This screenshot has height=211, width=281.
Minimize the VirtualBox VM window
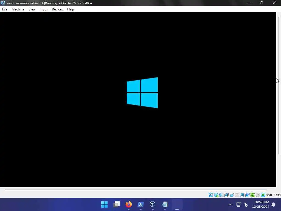pos(249,3)
